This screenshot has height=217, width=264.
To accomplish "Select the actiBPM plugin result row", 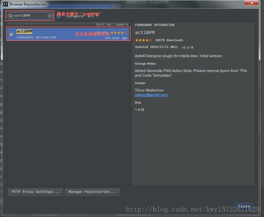I will (68, 34).
